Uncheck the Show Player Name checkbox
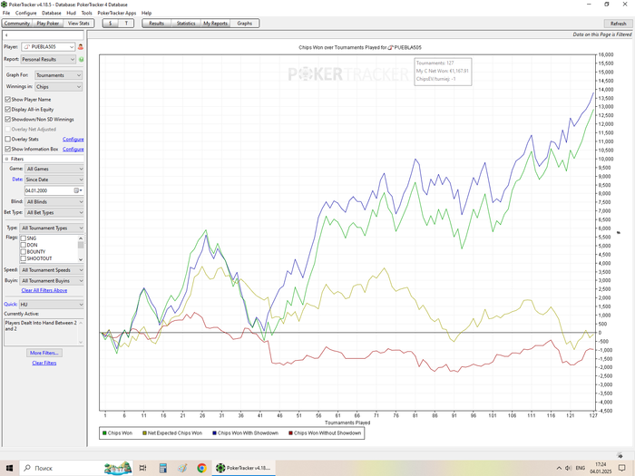Screen dimensions: 635x476 tap(7, 99)
